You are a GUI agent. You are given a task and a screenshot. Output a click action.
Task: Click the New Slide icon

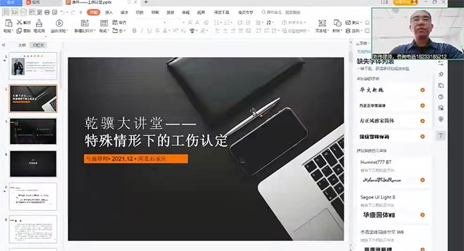pos(85,23)
